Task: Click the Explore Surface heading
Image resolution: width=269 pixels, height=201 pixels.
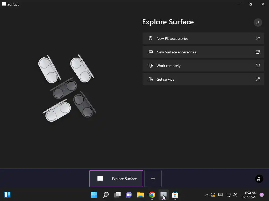Action: click(168, 22)
